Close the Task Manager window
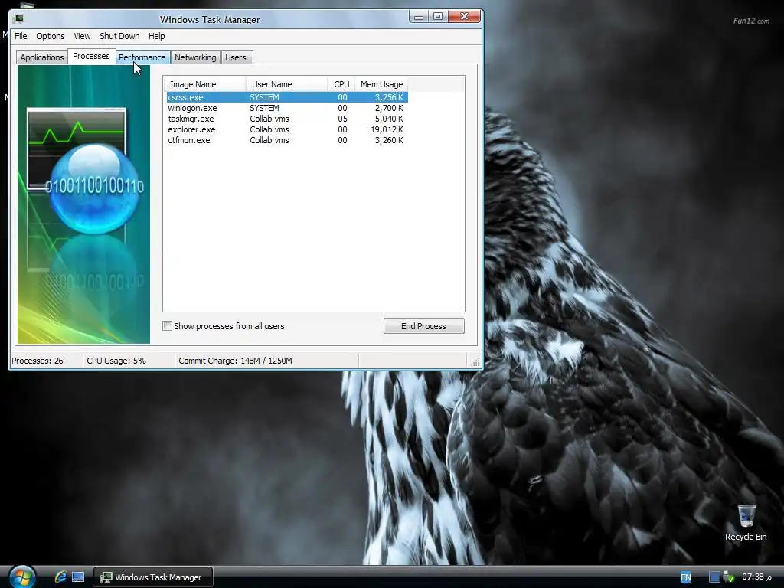Screen dimensions: 784x588 [x=464, y=17]
